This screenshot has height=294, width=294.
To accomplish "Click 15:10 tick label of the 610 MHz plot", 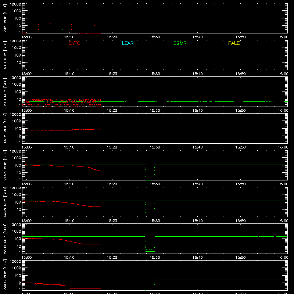I will [x=69, y=111].
